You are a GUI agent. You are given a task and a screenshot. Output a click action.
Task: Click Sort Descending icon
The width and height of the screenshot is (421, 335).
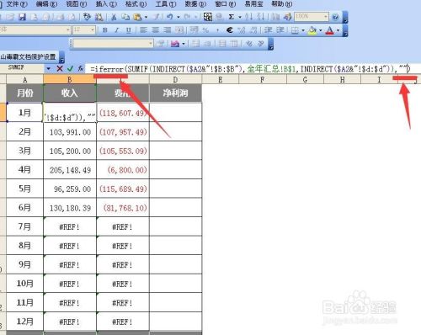[261, 17]
